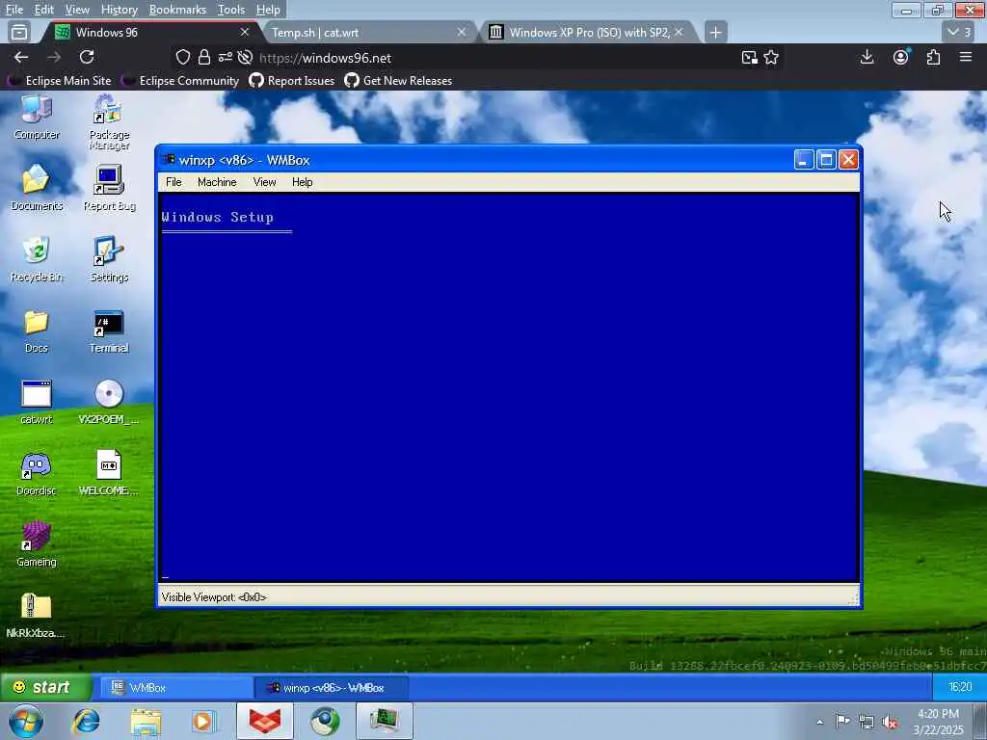Open the browser History menu
Viewport: 987px width, 740px height.
[x=119, y=10]
